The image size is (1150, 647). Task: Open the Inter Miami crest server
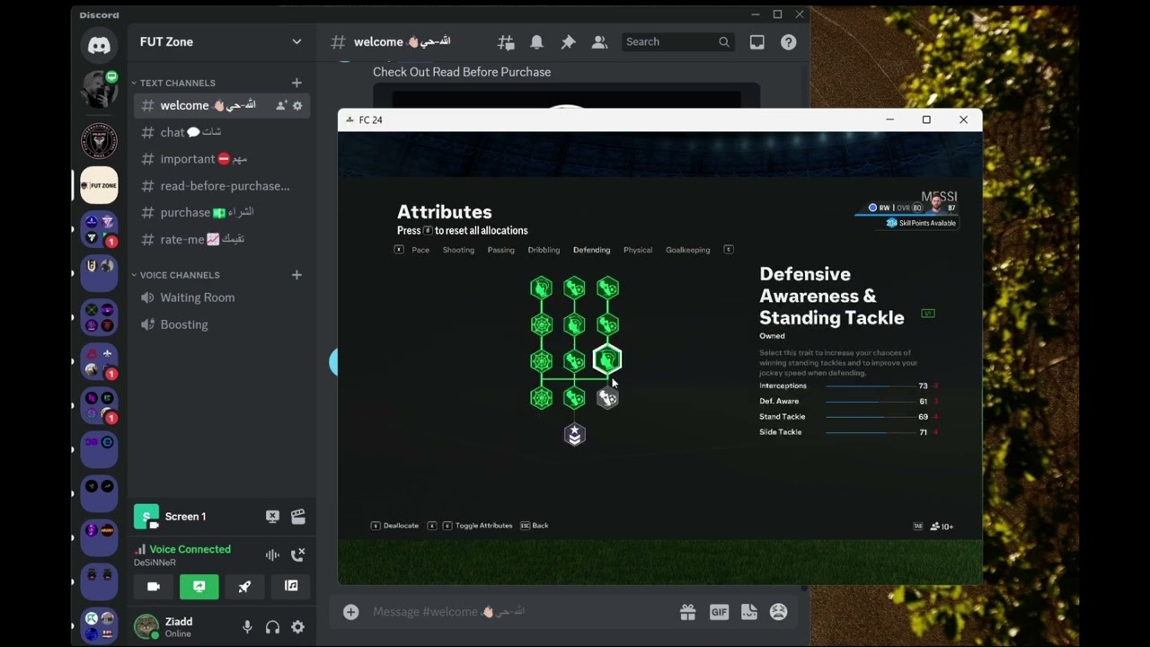pos(99,140)
